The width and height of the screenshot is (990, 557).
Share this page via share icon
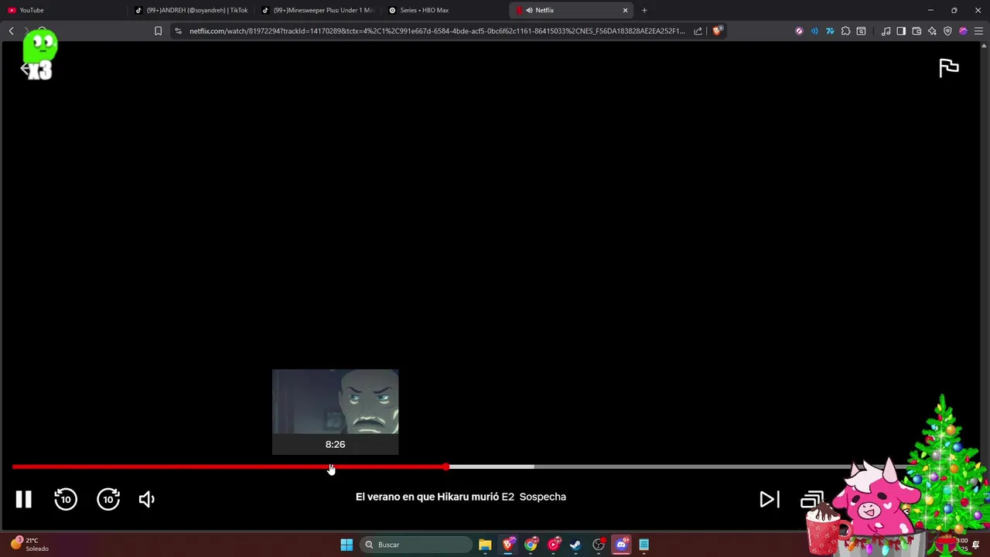point(698,31)
